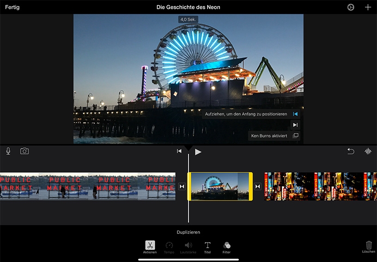Screen dimensions: 377x262
Task: Show audio waveforms icon
Action: pyautogui.click(x=368, y=151)
